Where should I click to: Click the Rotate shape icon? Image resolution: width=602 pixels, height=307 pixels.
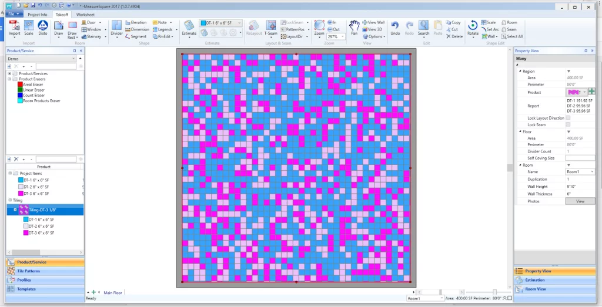click(473, 26)
